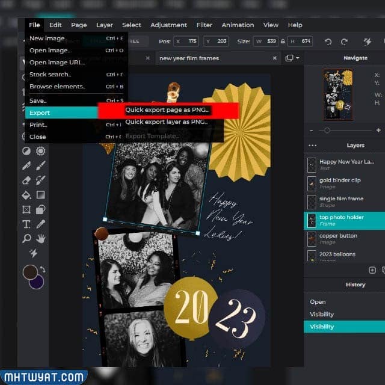Click the File menu header
Viewport: 385px width, 385px height.
point(34,25)
